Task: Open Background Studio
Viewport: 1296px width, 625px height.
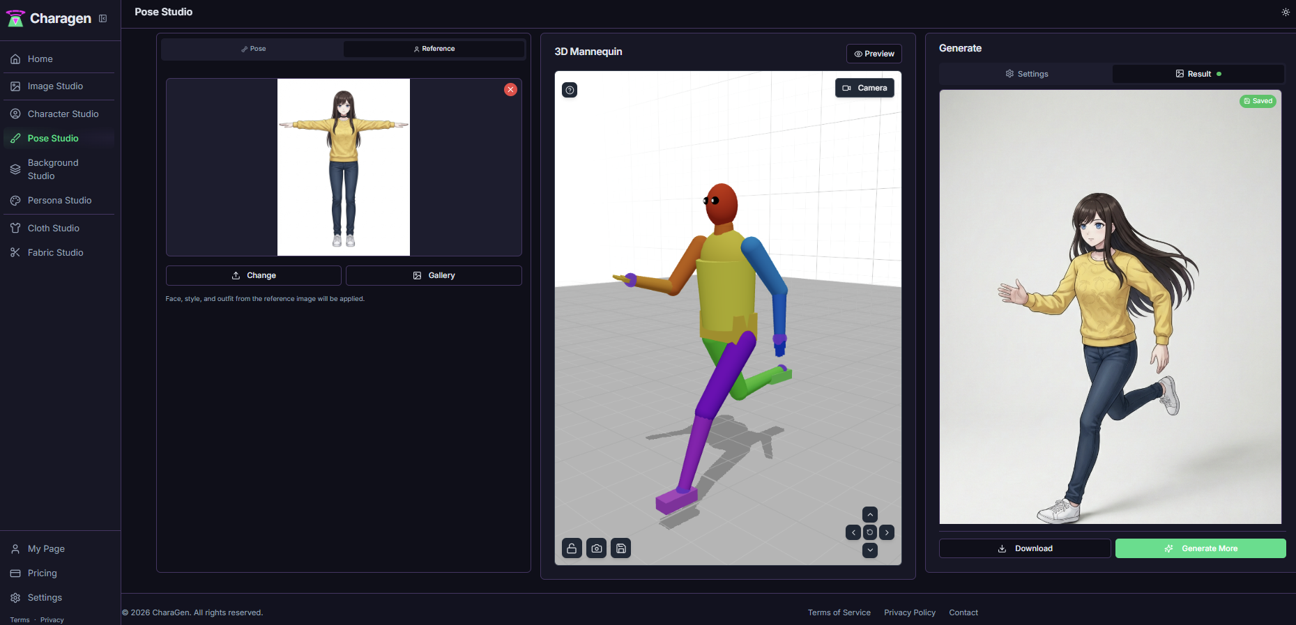Action: (59, 169)
